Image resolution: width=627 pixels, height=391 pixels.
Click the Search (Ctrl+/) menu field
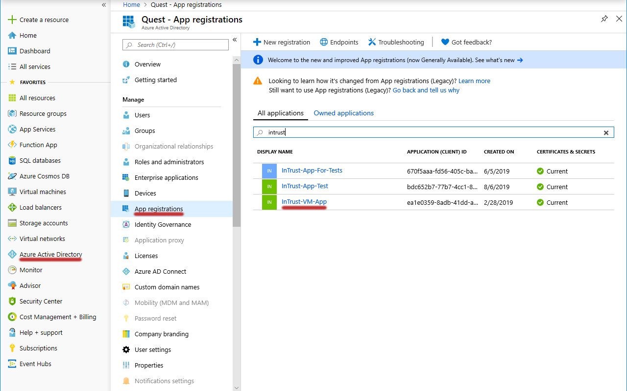(x=175, y=45)
